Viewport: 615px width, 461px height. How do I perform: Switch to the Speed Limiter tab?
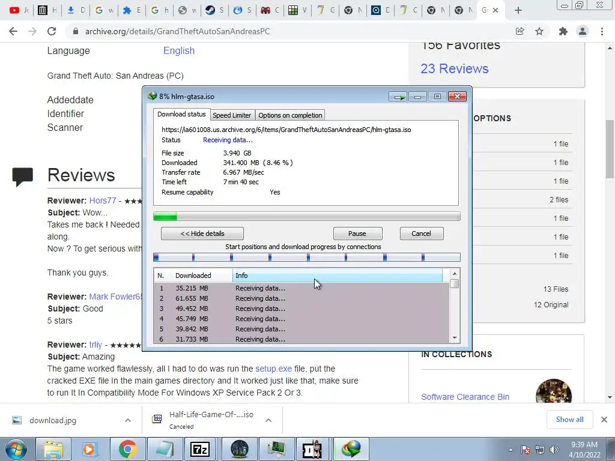232,115
